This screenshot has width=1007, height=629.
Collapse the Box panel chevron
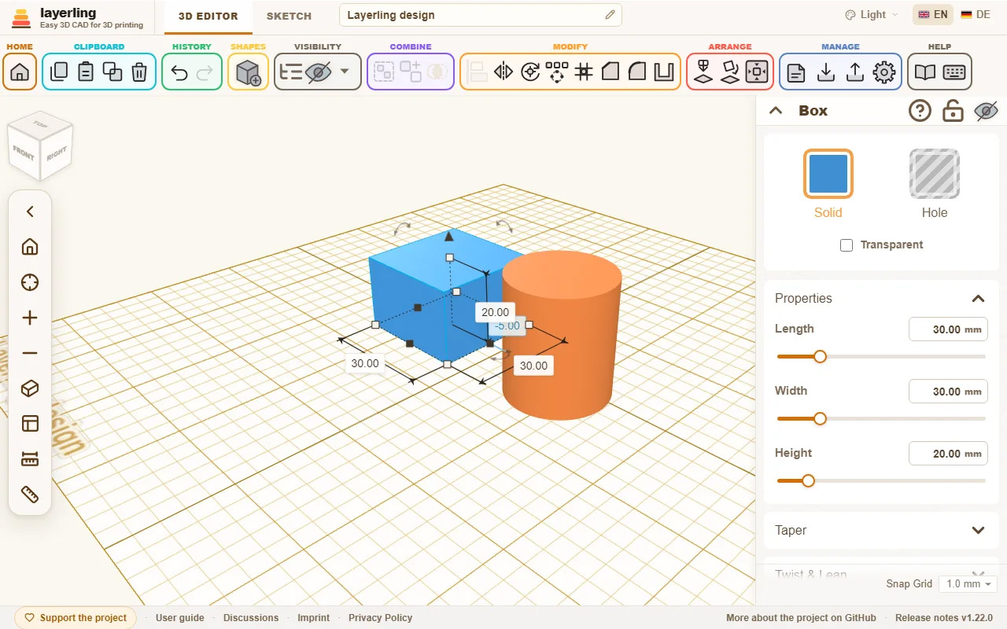tap(776, 111)
